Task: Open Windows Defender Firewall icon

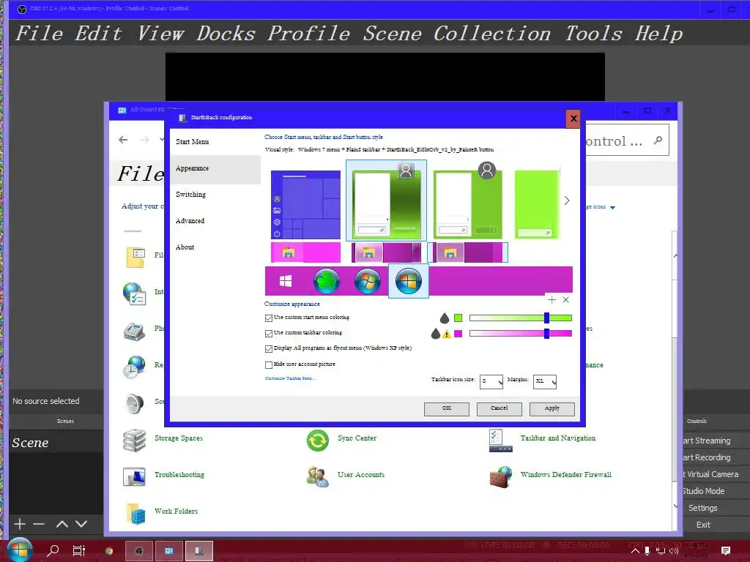Action: click(x=501, y=476)
